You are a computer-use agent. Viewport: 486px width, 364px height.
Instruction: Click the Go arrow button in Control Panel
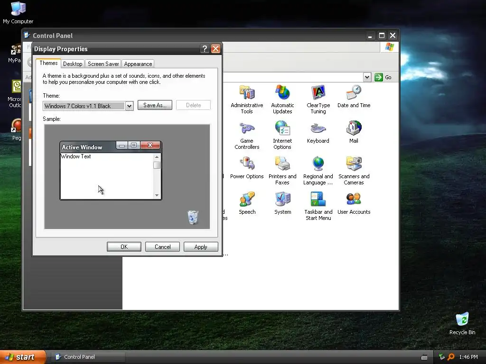[383, 77]
